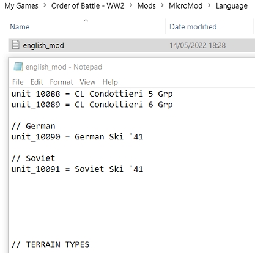Go to the My Games breadcrumb folder
Viewport: 255px width, 253px height.
(x=21, y=6)
